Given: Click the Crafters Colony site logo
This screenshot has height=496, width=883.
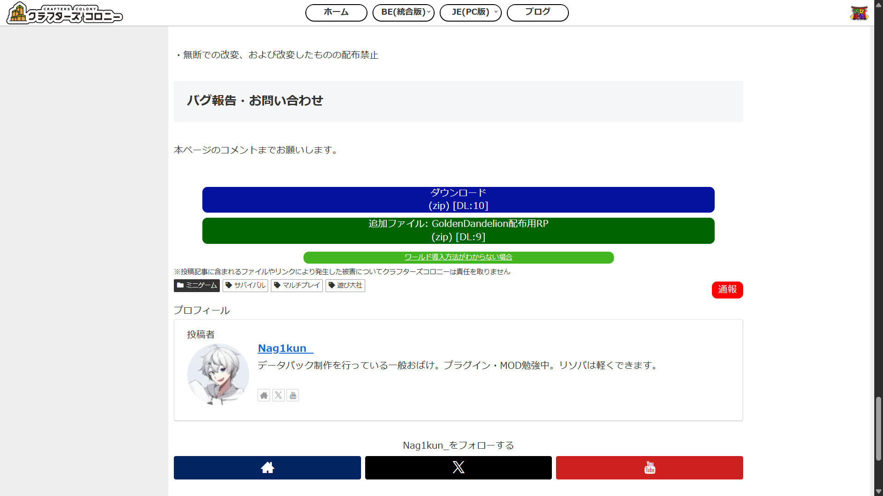Looking at the screenshot, I should pyautogui.click(x=64, y=13).
